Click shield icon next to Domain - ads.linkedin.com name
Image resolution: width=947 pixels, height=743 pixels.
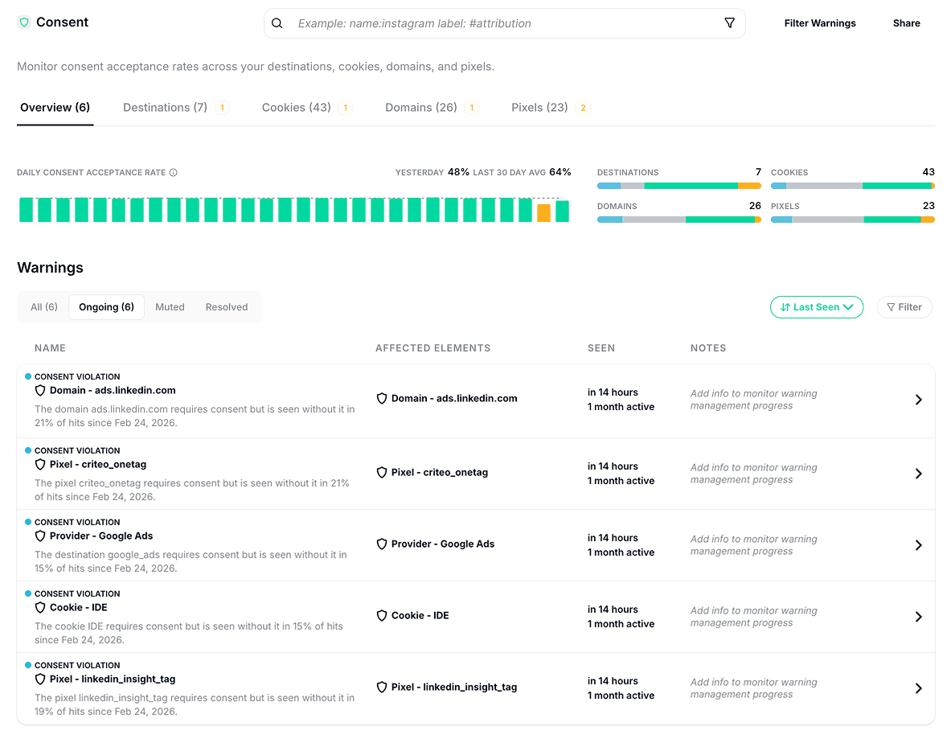[40, 391]
